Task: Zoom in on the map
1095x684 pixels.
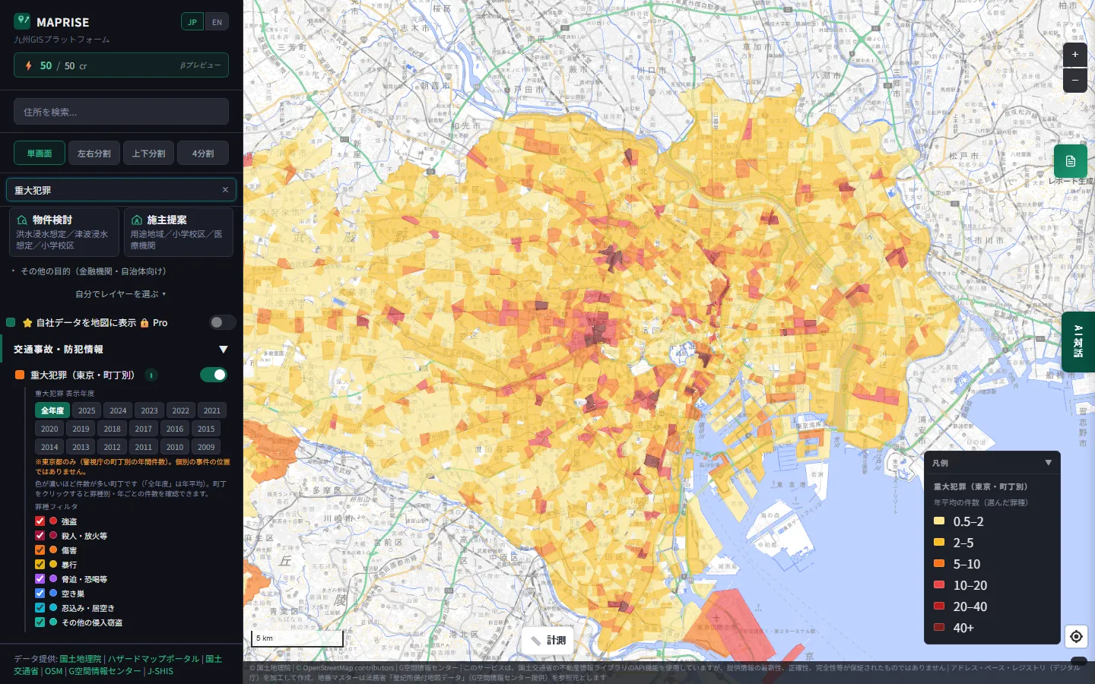Action: pos(1074,55)
